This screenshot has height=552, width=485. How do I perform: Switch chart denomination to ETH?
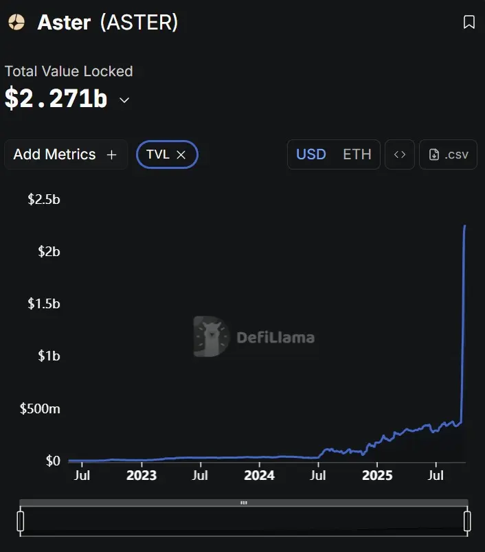pos(357,154)
